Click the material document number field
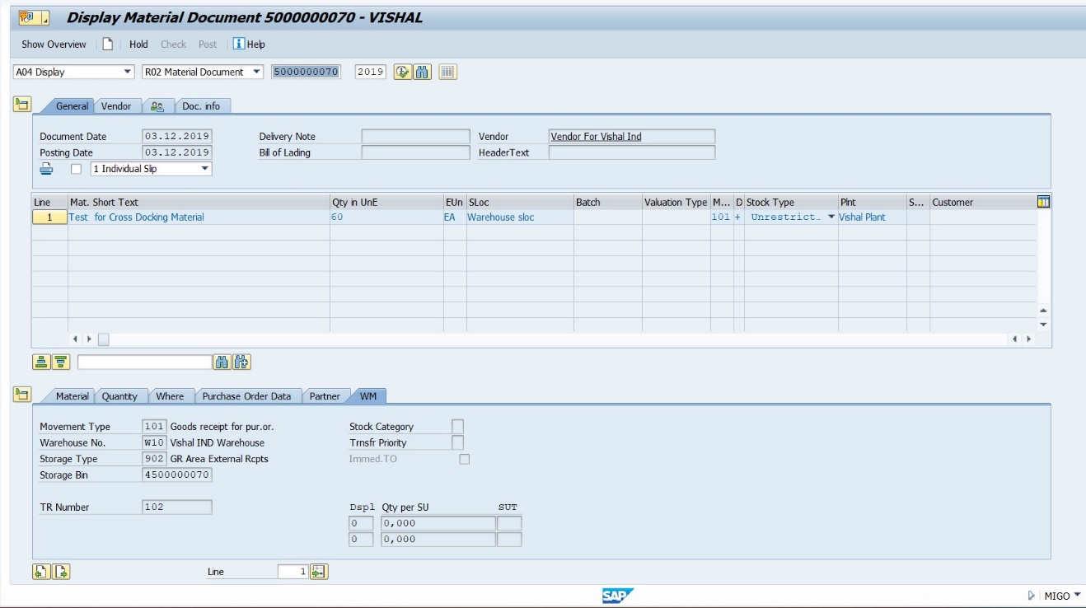Image resolution: width=1086 pixels, height=608 pixels. (x=307, y=72)
